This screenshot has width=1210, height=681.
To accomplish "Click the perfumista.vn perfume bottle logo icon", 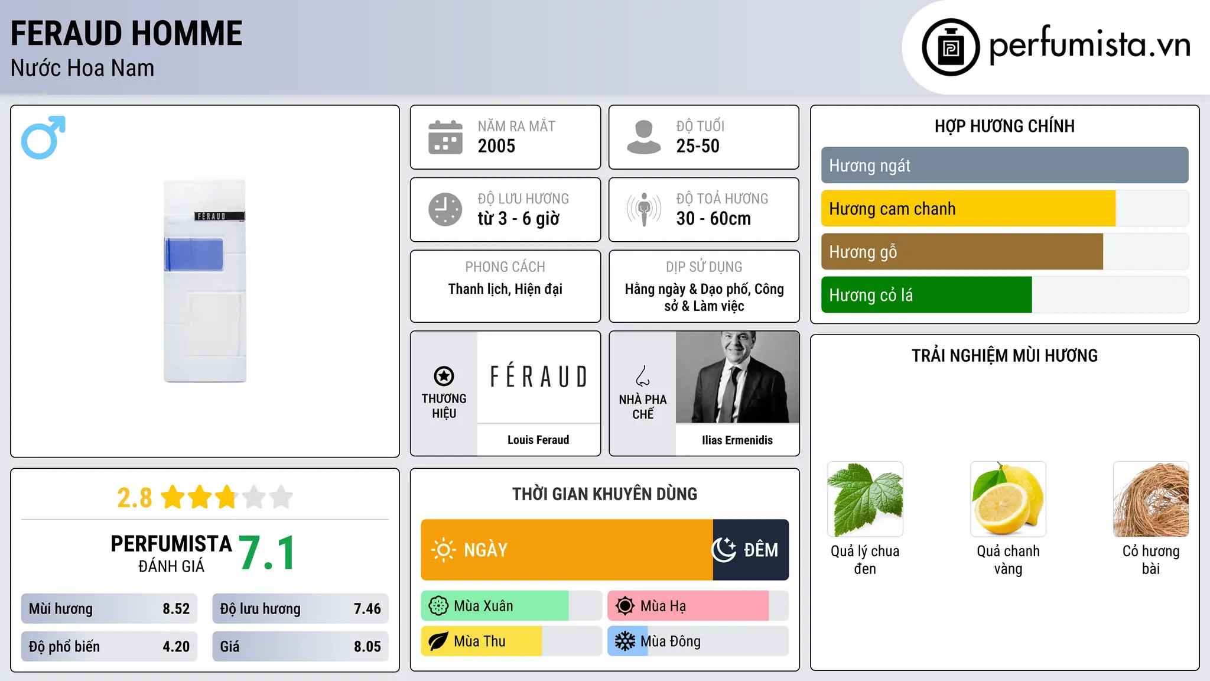I will tap(951, 47).
